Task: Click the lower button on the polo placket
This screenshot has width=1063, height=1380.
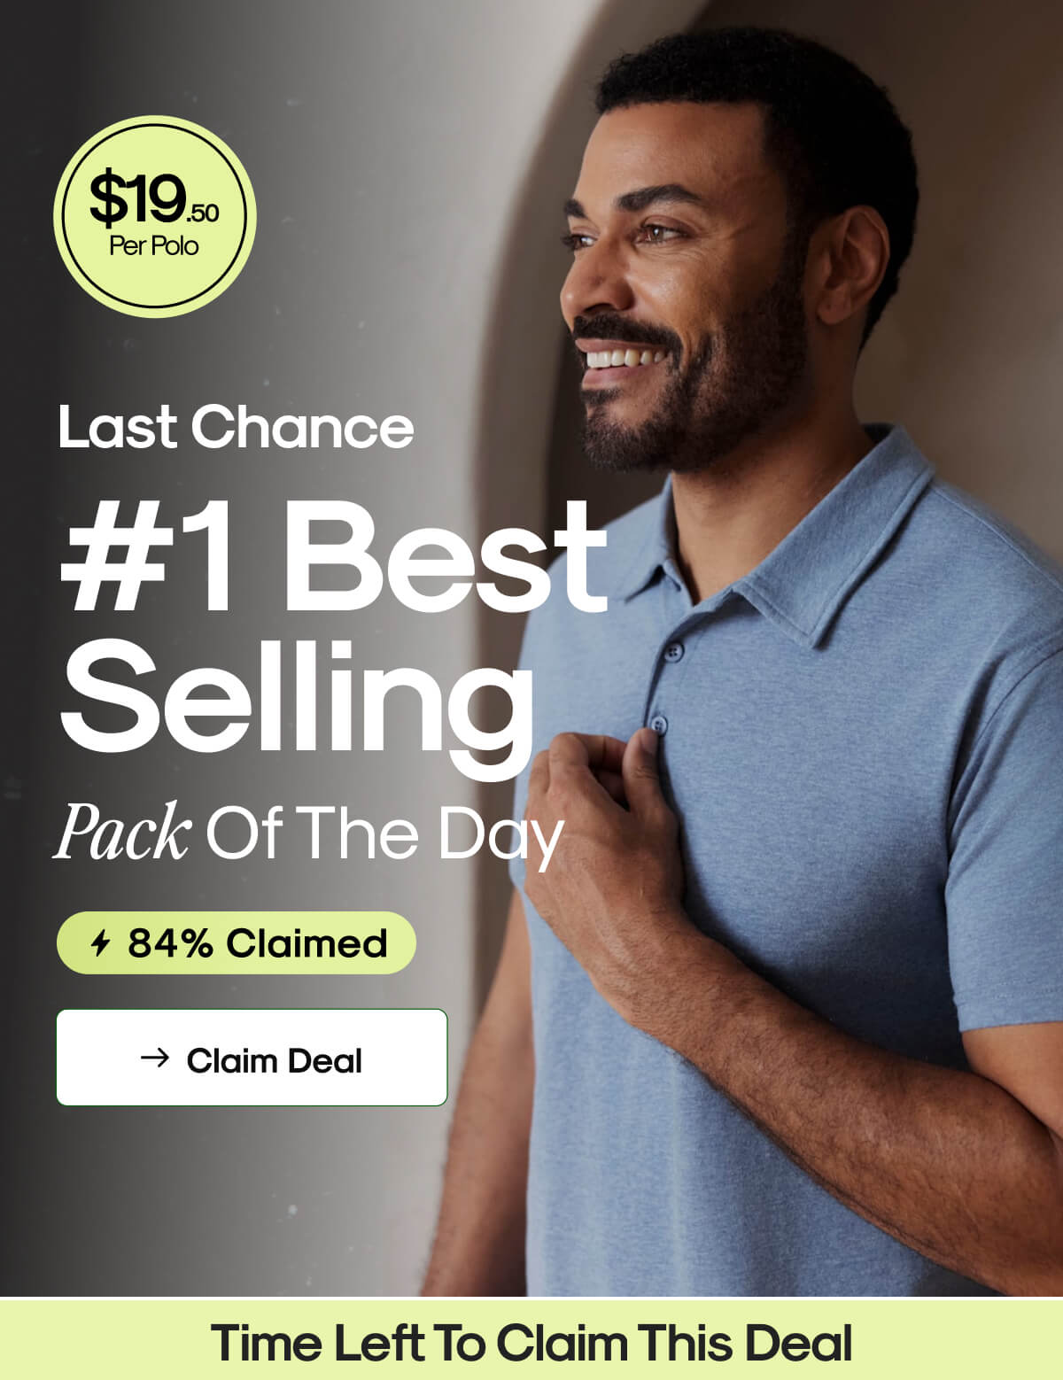Action: [658, 725]
